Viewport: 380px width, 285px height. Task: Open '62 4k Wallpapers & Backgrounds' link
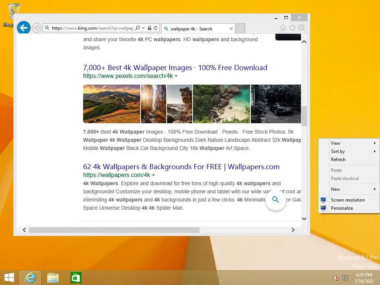pos(181,167)
